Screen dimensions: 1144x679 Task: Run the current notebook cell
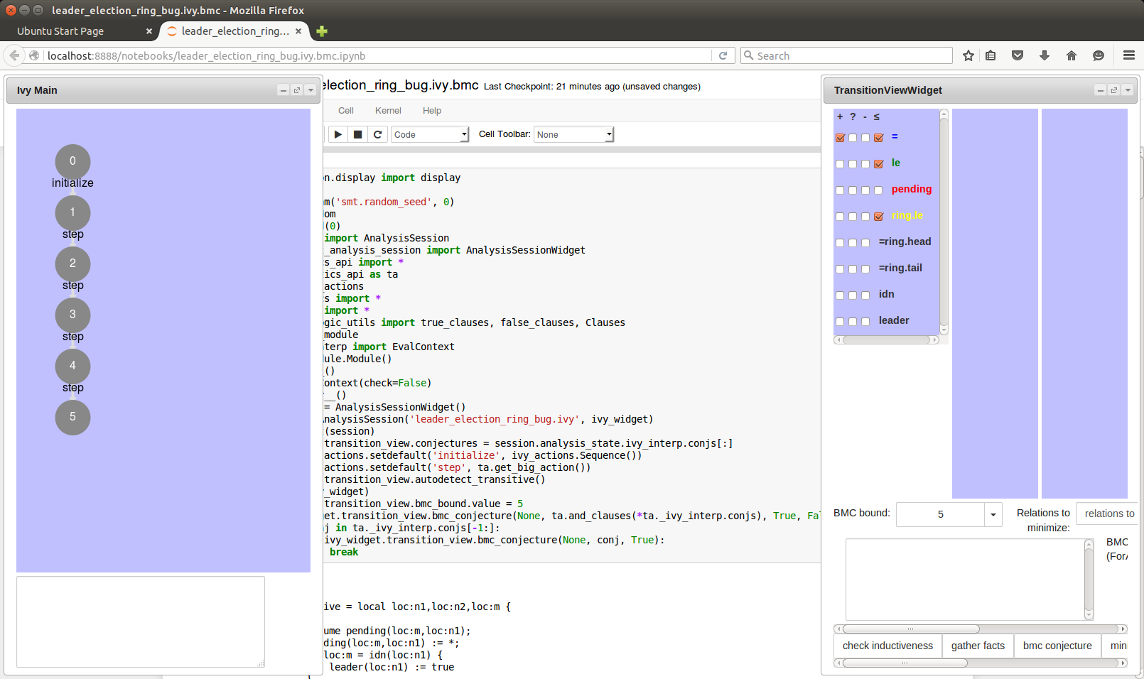[338, 134]
